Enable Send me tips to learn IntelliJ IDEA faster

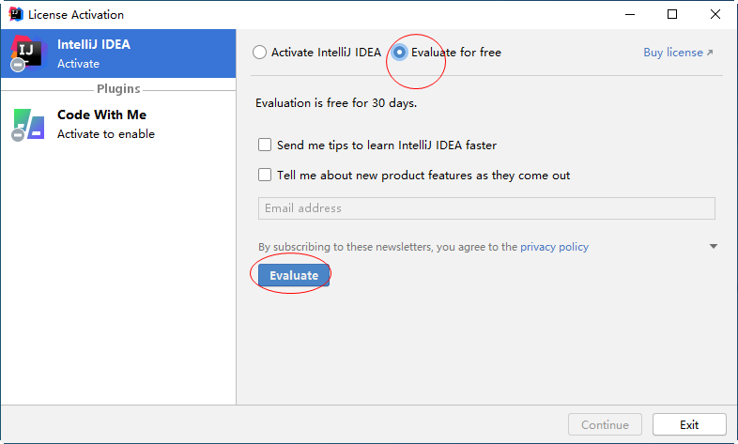pos(265,145)
